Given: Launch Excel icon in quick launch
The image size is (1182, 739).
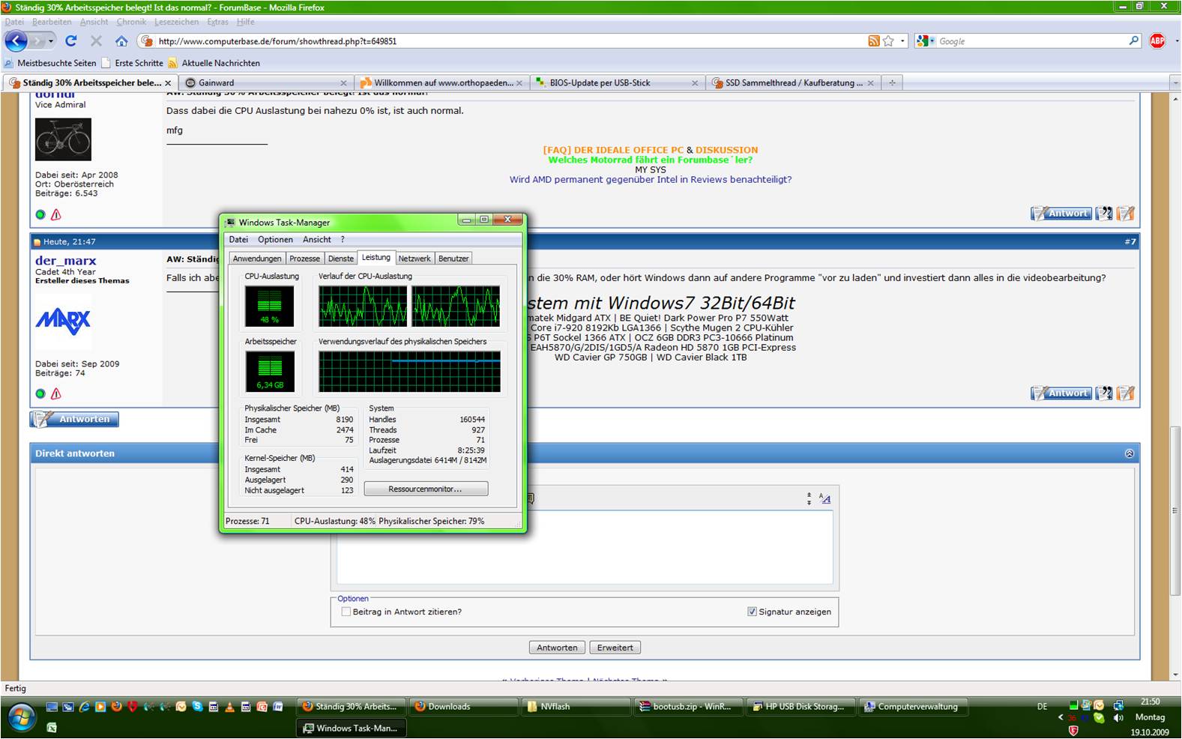Looking at the screenshot, I should click(52, 727).
